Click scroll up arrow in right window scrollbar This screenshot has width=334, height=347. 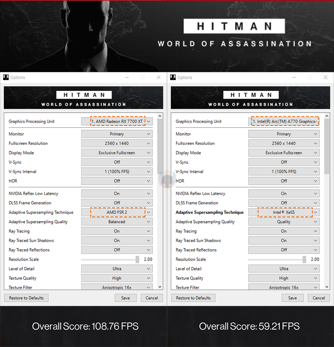pyautogui.click(x=327, y=116)
